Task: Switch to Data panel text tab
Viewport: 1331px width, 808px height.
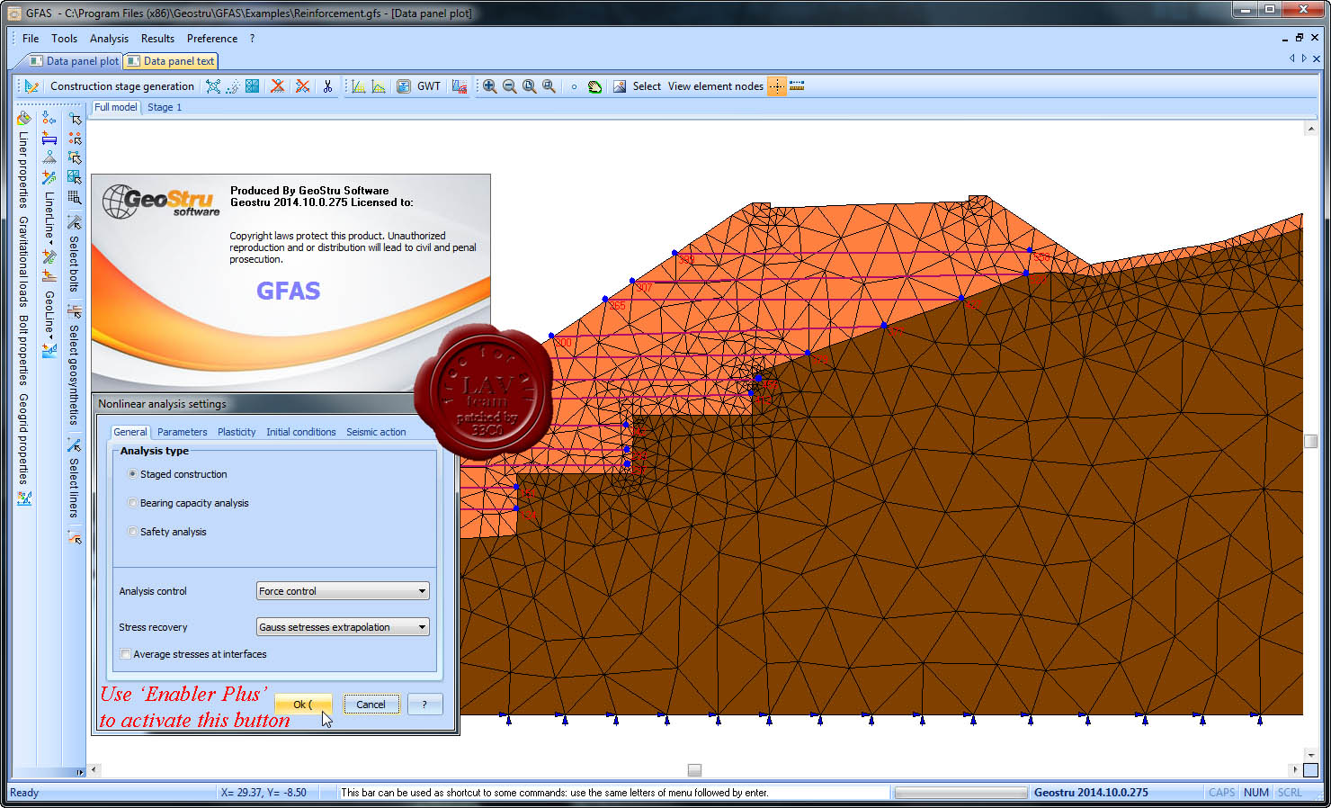Action: pos(171,61)
